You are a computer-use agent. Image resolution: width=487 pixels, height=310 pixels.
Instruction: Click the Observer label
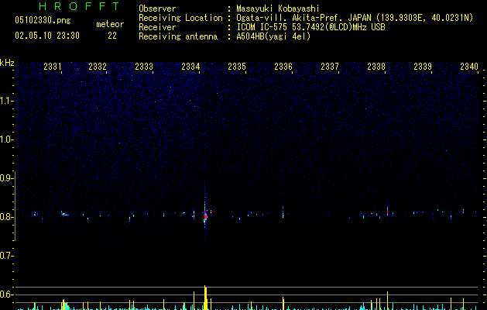pos(157,9)
